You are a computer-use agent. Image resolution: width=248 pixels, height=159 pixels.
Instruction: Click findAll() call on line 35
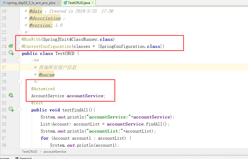(x=156, y=124)
